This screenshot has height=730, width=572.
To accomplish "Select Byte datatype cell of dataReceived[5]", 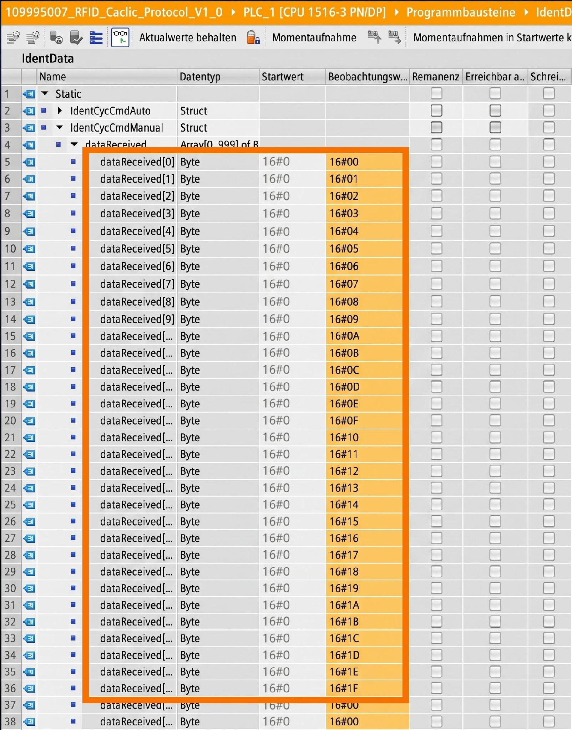I will click(x=218, y=249).
